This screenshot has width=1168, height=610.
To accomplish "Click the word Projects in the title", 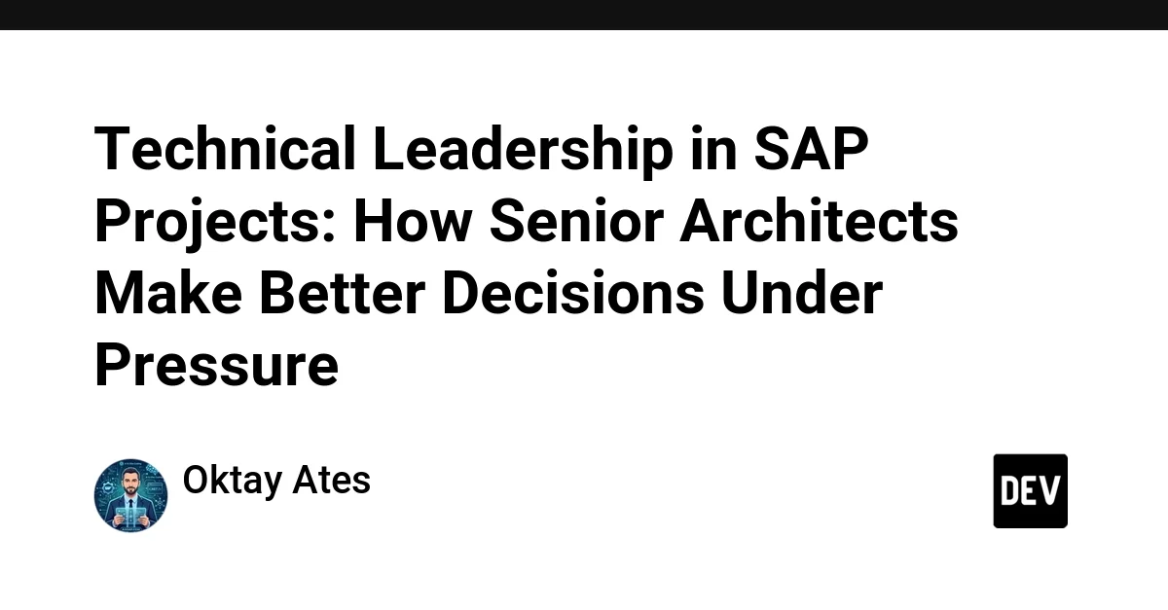I will [214, 223].
